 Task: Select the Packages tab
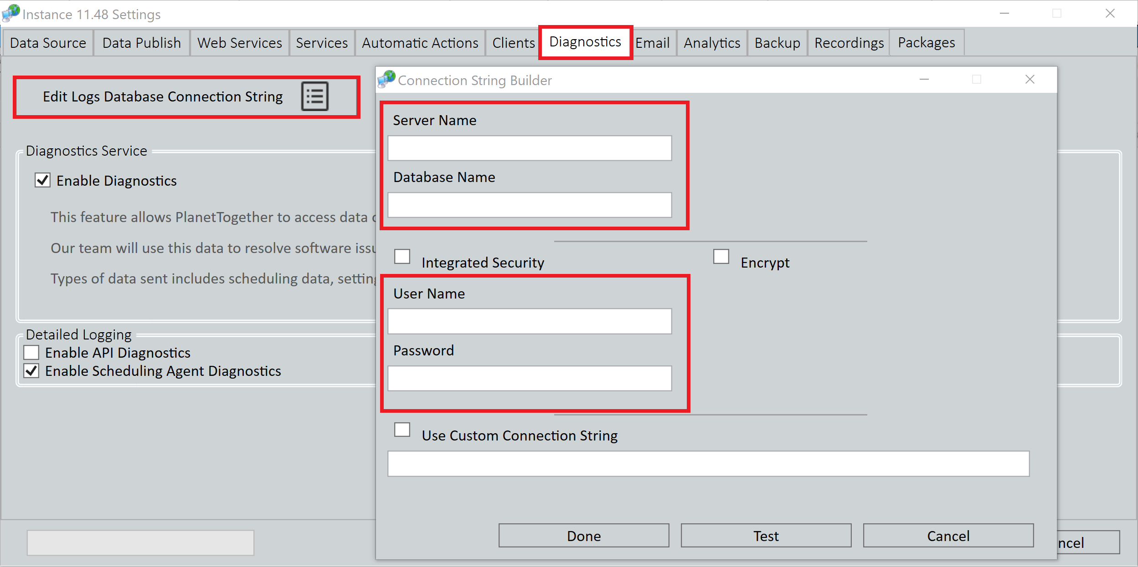click(x=927, y=42)
